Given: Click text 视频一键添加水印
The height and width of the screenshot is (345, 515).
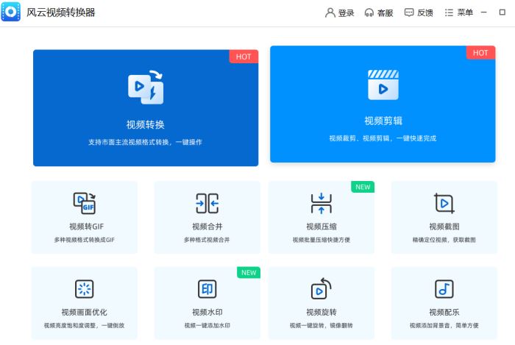Looking at the screenshot, I should 207,326.
